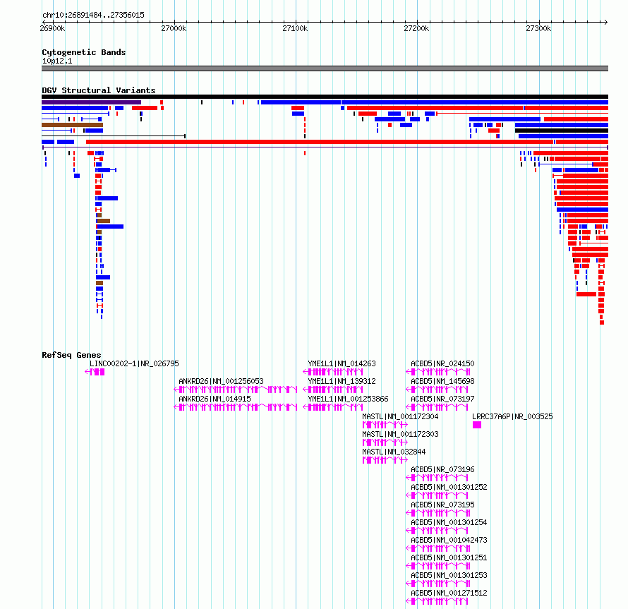Select the LRRC37A6P magenta gene box

[476, 425]
